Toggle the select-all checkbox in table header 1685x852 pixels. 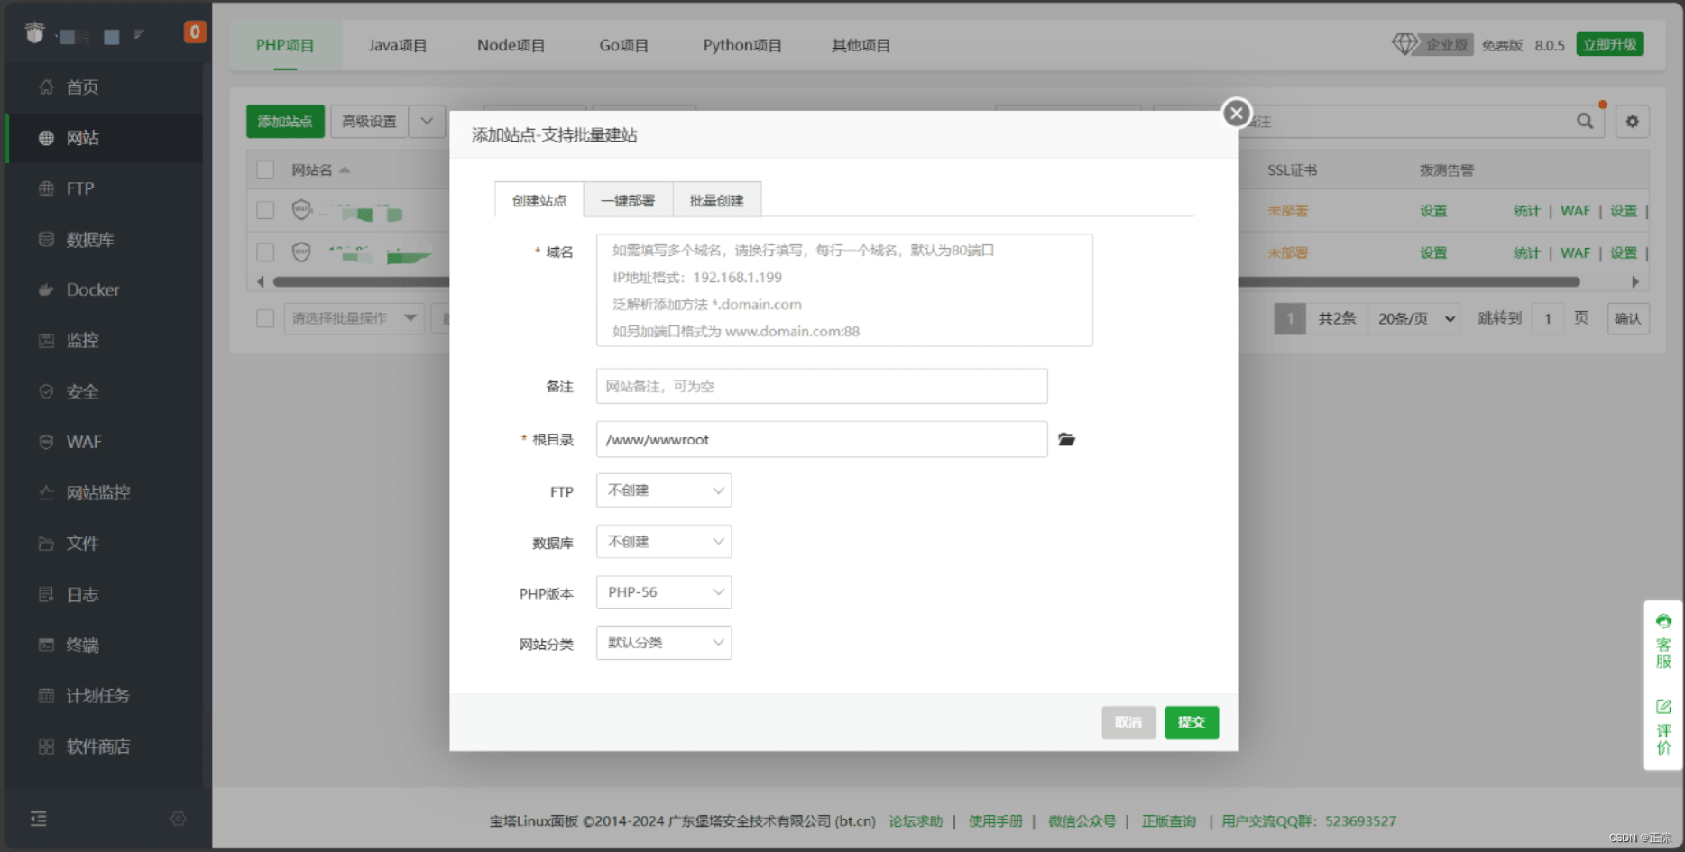265,169
